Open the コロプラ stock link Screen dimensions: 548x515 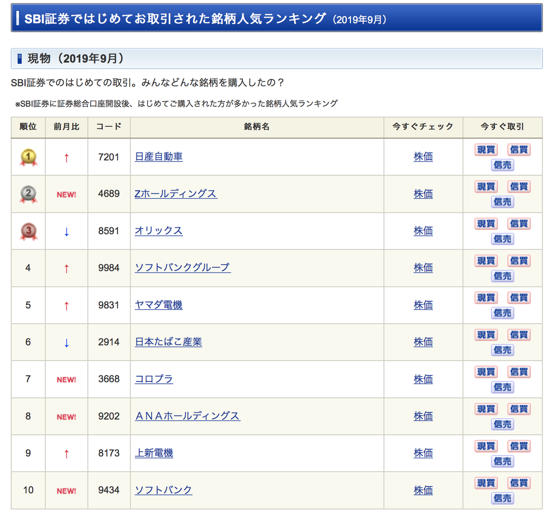pos(154,379)
